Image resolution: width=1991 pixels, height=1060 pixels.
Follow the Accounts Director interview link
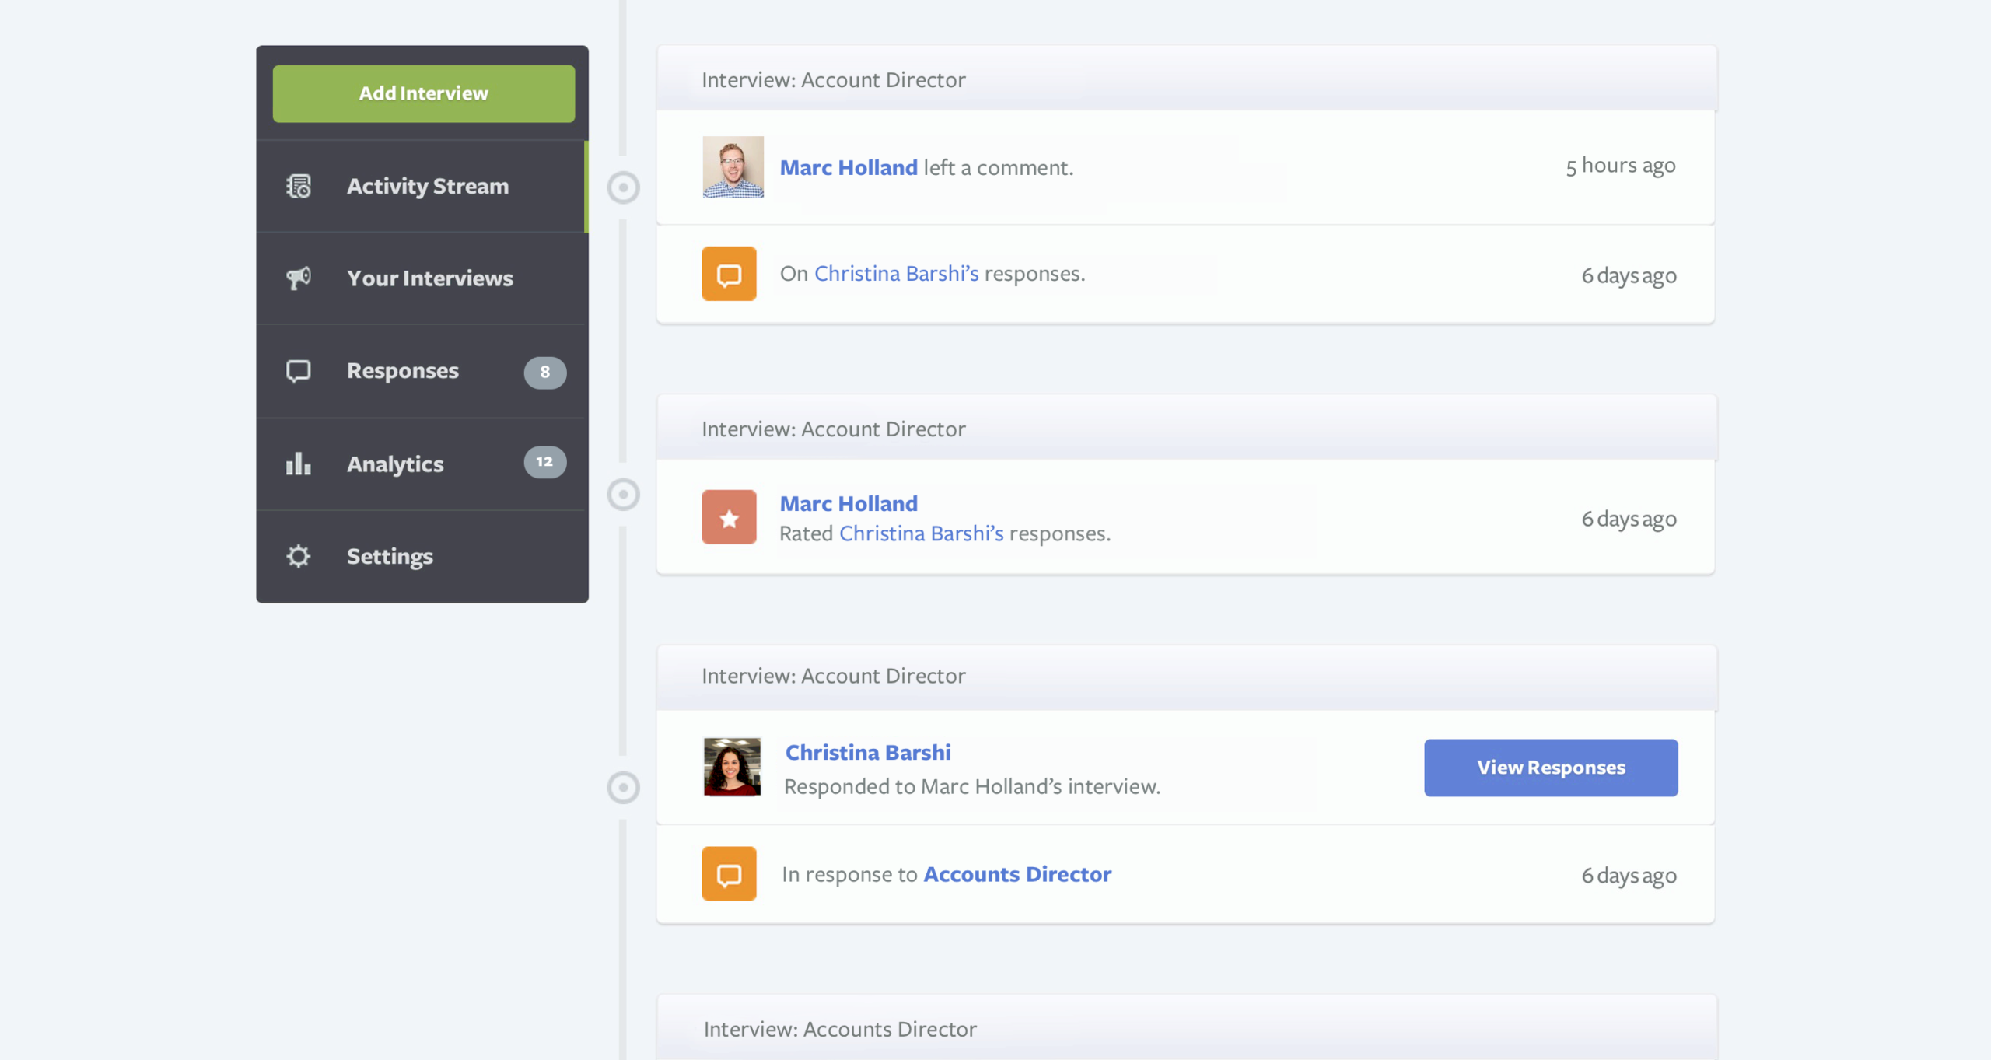click(x=1017, y=874)
